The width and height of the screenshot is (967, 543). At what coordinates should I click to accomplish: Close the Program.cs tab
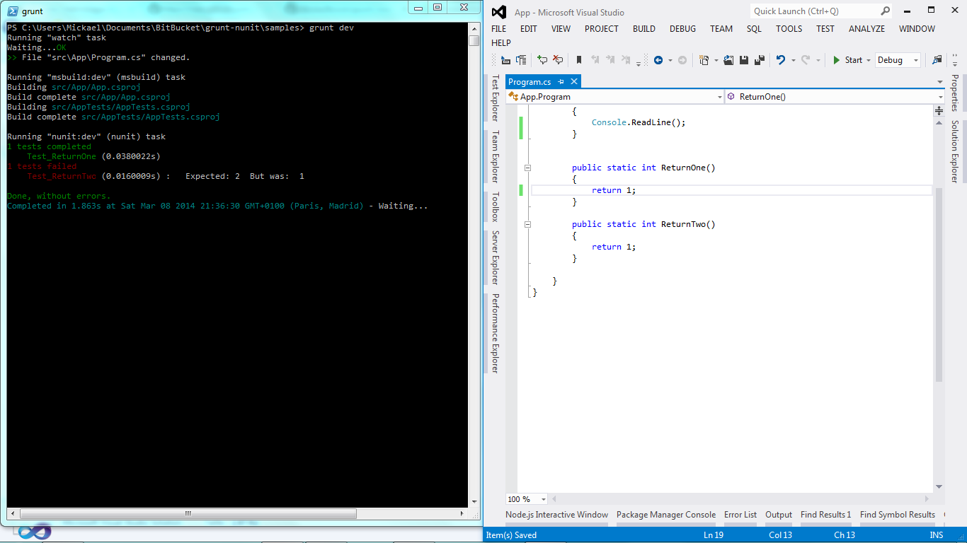tap(574, 82)
